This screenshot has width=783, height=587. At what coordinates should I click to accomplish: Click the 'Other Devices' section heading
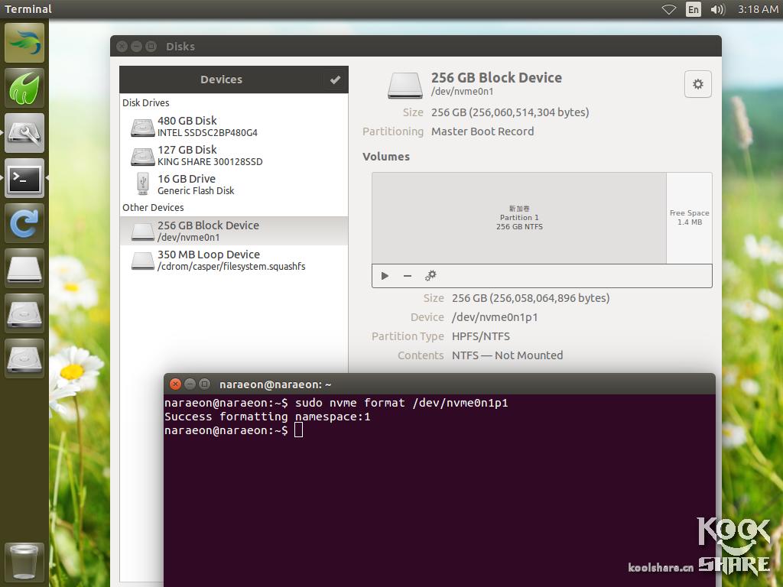pos(153,208)
